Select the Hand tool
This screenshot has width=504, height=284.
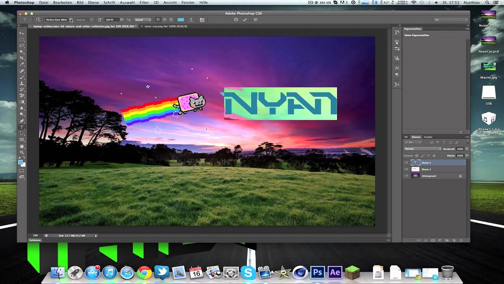tap(22, 146)
